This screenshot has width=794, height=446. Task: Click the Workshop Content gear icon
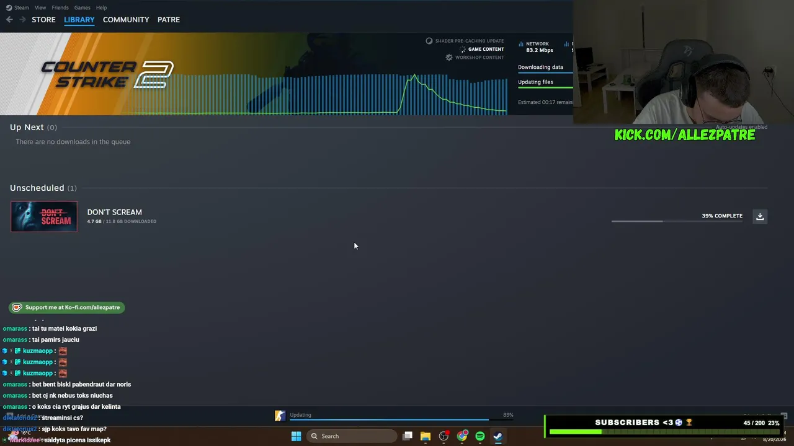[449, 58]
